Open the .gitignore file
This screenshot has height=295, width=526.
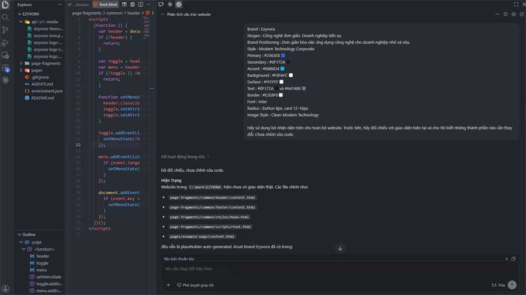pos(40,77)
